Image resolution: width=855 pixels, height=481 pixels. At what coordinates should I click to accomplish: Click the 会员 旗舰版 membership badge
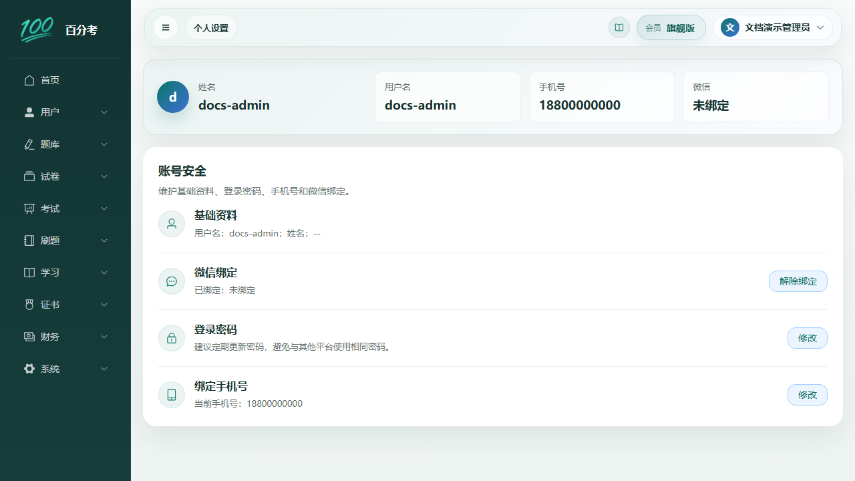tap(671, 27)
